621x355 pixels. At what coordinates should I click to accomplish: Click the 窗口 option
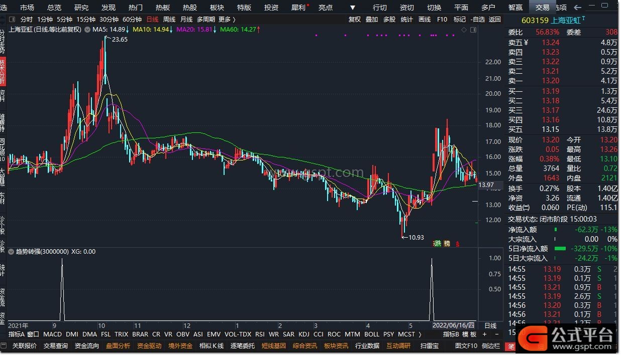click(33, 334)
